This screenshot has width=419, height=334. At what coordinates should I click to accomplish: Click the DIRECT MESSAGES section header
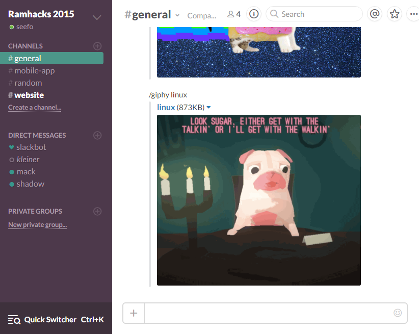point(37,135)
